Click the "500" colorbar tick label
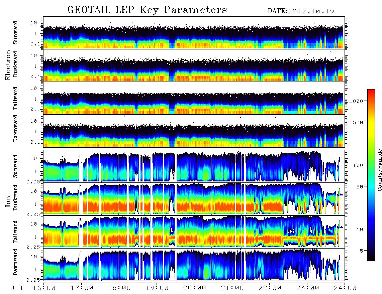Image resolution: width=382 pixels, height=294 pixels. (x=358, y=122)
